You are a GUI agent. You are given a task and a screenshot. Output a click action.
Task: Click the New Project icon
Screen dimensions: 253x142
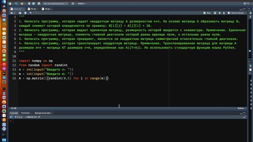tap(16, 4)
